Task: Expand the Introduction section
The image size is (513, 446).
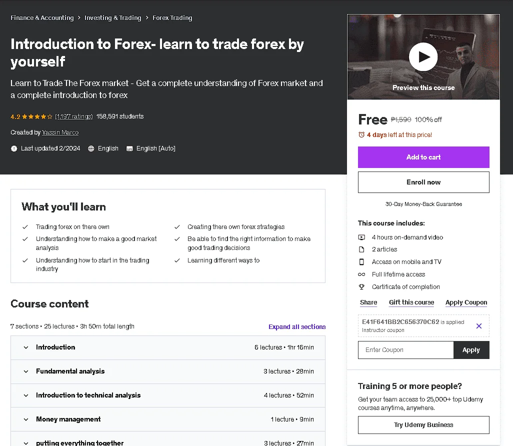Action: click(x=168, y=347)
